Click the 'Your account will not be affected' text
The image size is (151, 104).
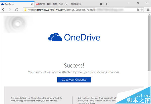pos(74,72)
